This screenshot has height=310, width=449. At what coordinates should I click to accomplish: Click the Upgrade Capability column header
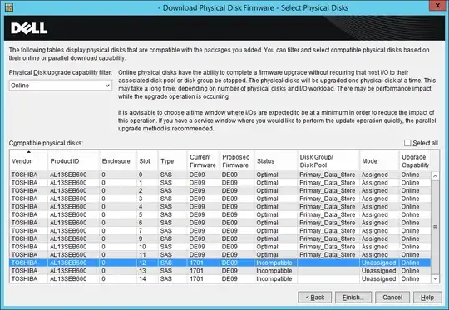(x=415, y=161)
